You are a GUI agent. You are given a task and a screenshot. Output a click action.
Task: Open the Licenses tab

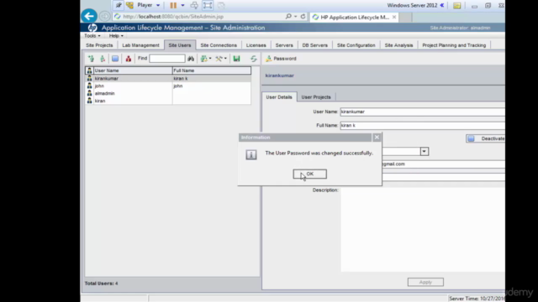[256, 45]
